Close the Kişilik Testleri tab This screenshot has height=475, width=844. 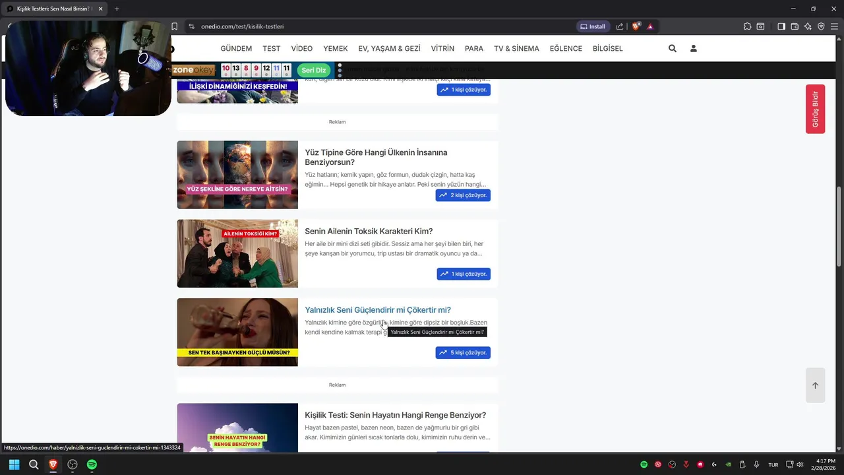click(100, 9)
